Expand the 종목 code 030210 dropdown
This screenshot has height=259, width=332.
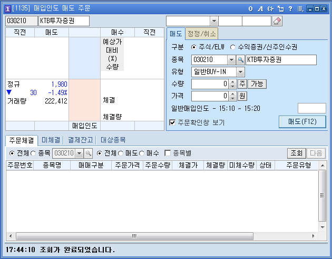(x=231, y=60)
